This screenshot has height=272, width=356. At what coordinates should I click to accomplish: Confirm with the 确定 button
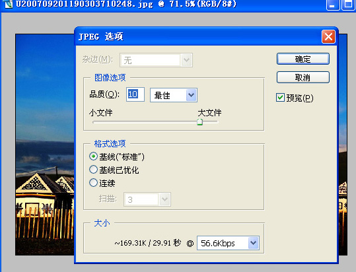[x=303, y=59]
